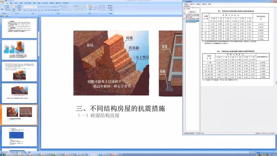Click the Shape Fill icon in Drawing group
The width and height of the screenshot is (277, 156).
[x=102, y=6]
